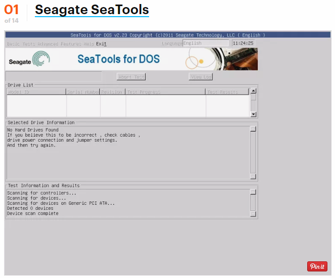Screen dimensions: 335x278
Task: Click the line "Scanning for devices on Generic PCI ATA..."
Action: (61, 203)
